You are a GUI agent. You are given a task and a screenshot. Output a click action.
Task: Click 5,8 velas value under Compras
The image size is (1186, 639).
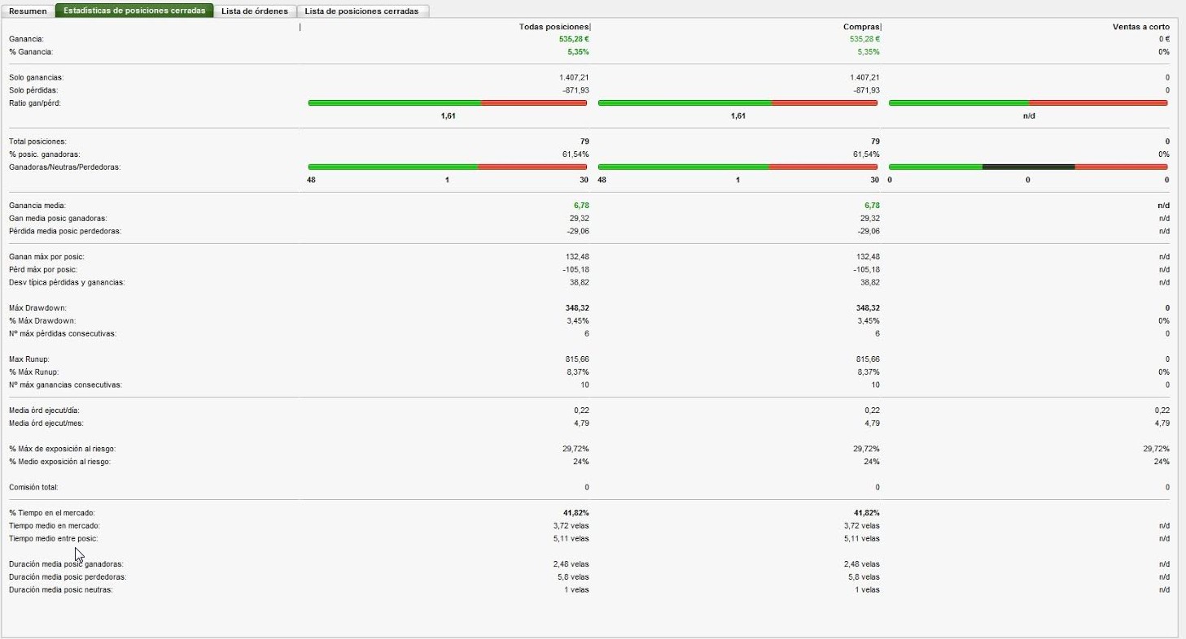(864, 577)
